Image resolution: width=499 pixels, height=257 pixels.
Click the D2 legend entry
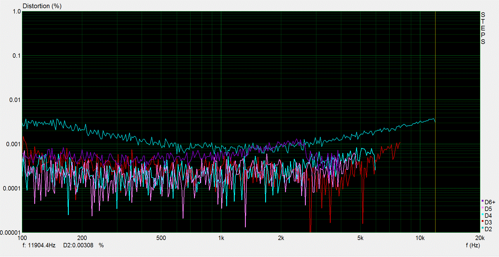click(x=487, y=229)
